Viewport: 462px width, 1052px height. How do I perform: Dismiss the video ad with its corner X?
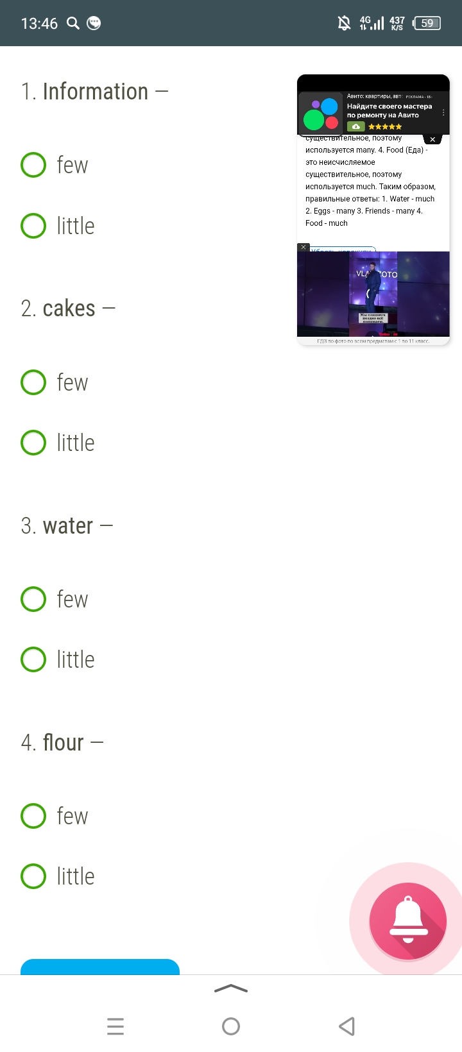click(x=304, y=247)
